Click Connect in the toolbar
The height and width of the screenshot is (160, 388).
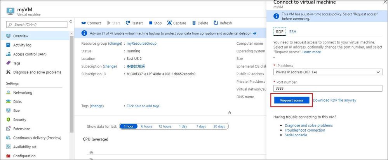[91, 23]
